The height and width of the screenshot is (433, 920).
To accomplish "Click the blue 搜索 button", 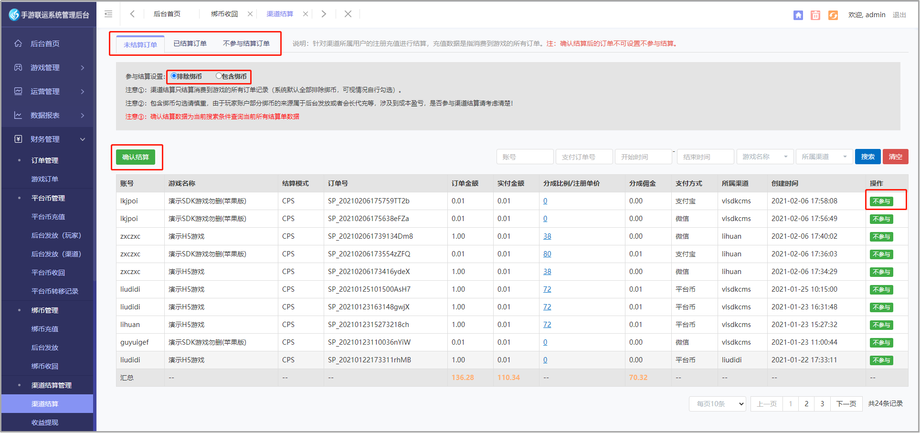I will pos(868,157).
